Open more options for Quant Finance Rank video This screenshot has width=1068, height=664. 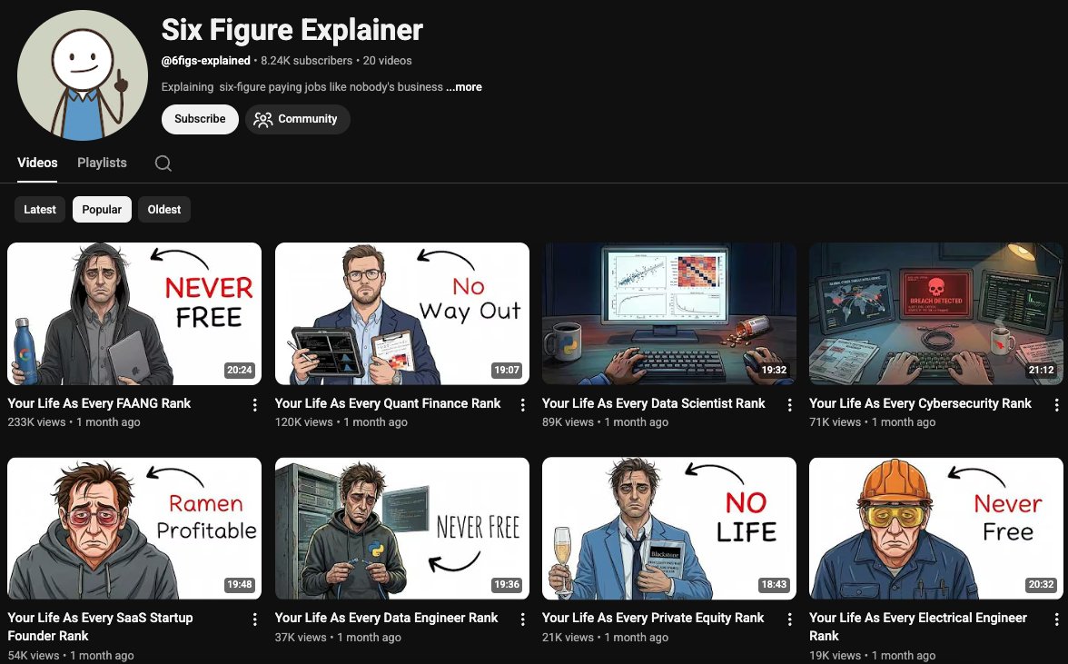[522, 405]
